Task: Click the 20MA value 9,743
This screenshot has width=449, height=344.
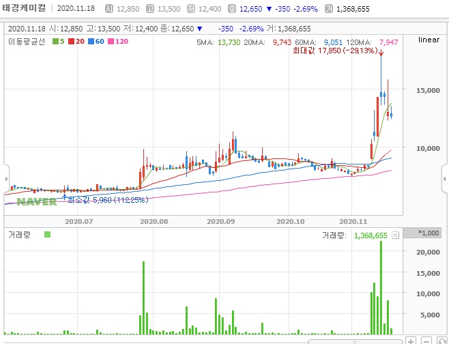Action: coord(282,42)
